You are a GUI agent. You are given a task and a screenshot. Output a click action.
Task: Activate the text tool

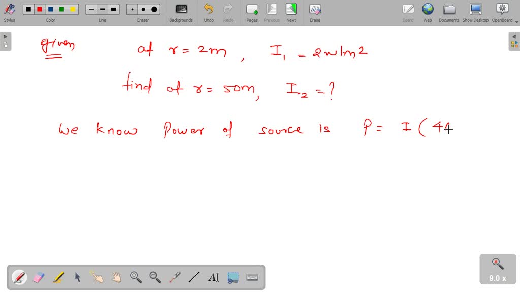point(213,277)
